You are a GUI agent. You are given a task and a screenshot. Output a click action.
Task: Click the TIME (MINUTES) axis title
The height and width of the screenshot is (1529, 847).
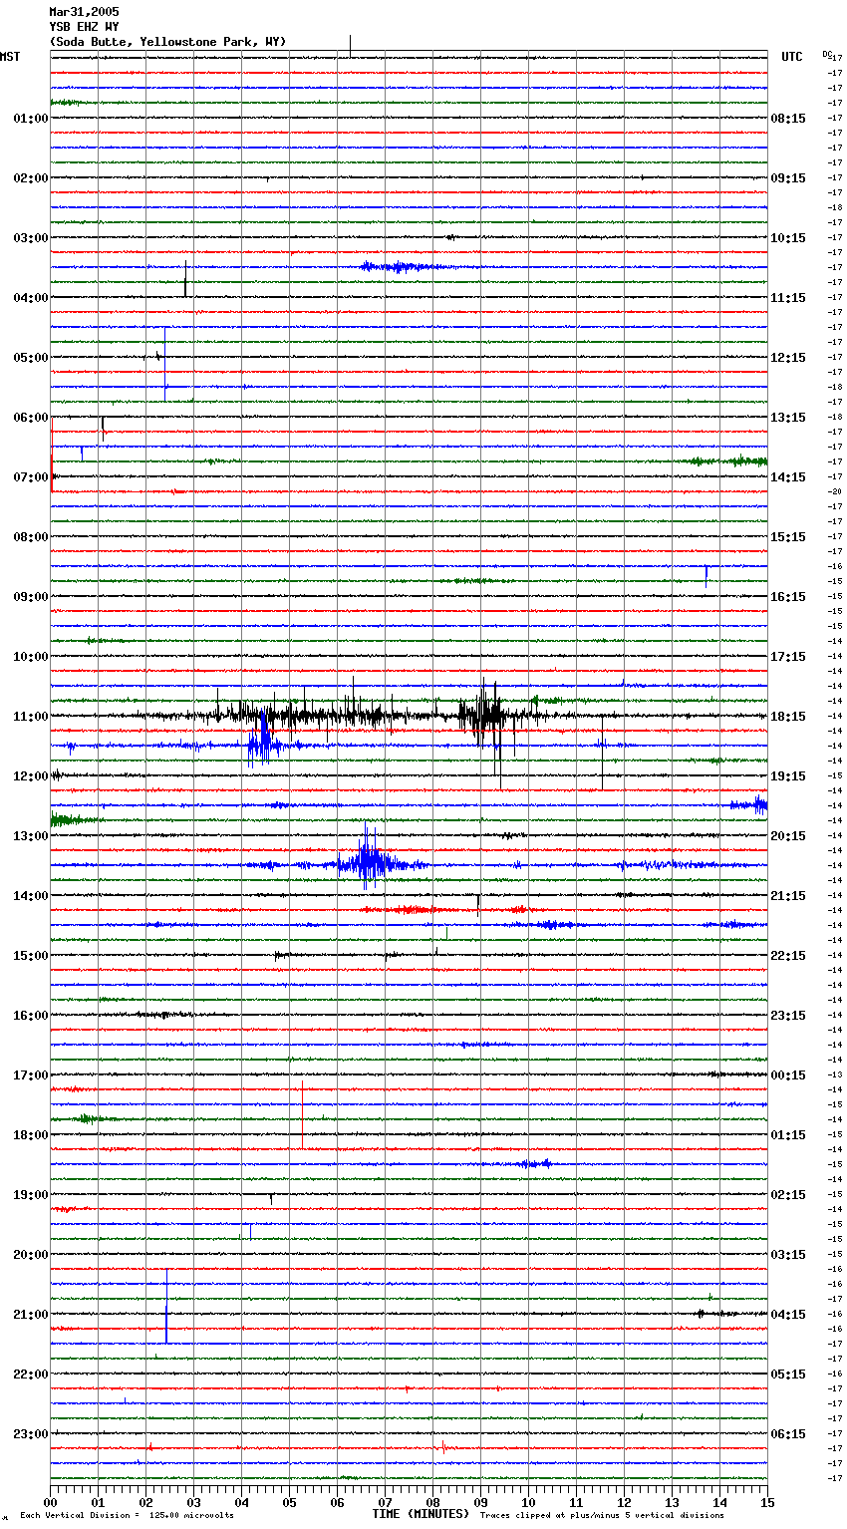click(x=421, y=1514)
